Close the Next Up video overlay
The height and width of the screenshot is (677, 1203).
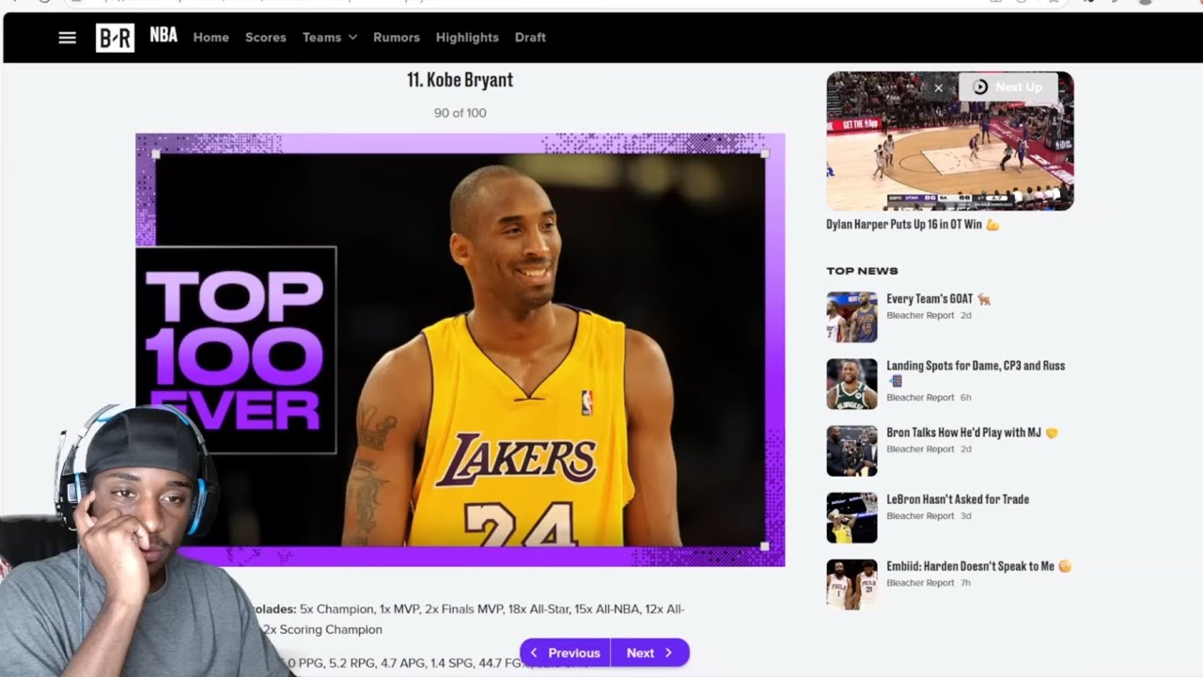938,87
